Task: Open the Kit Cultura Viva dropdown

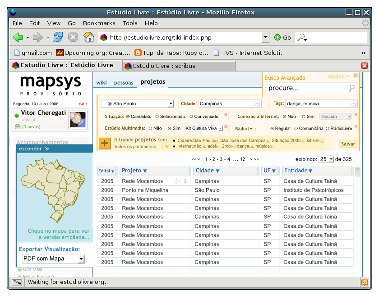Action: pyautogui.click(x=204, y=129)
